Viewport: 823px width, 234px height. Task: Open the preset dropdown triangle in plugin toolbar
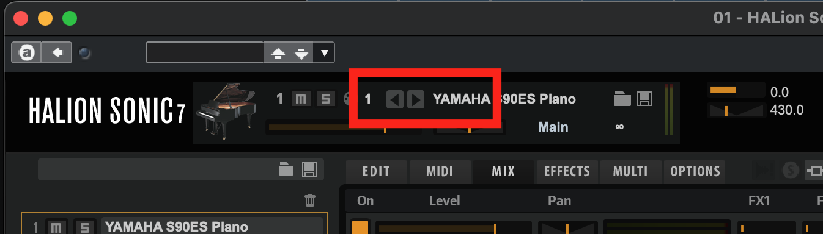(324, 53)
